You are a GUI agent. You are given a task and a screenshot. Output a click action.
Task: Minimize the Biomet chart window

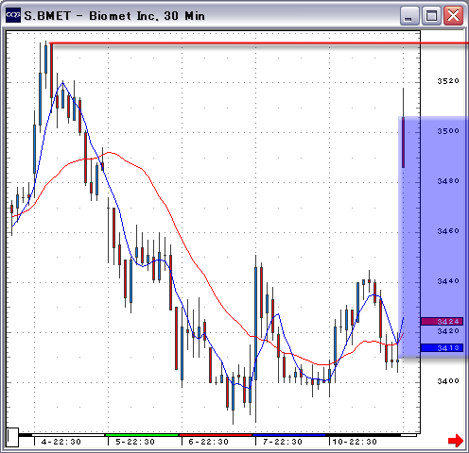(409, 15)
